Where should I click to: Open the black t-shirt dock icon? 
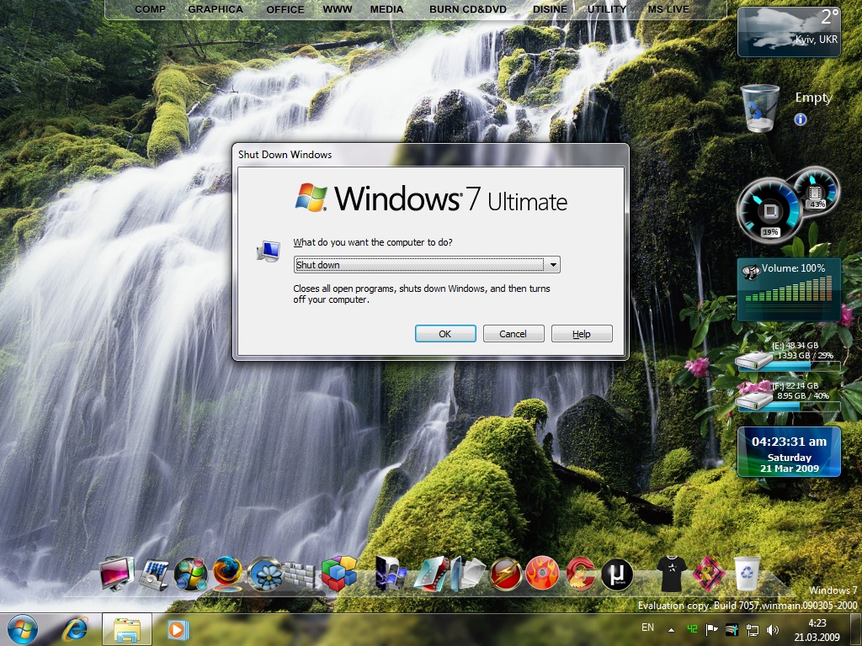click(672, 574)
